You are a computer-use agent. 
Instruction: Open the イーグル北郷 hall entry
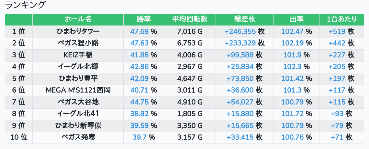click(x=78, y=67)
